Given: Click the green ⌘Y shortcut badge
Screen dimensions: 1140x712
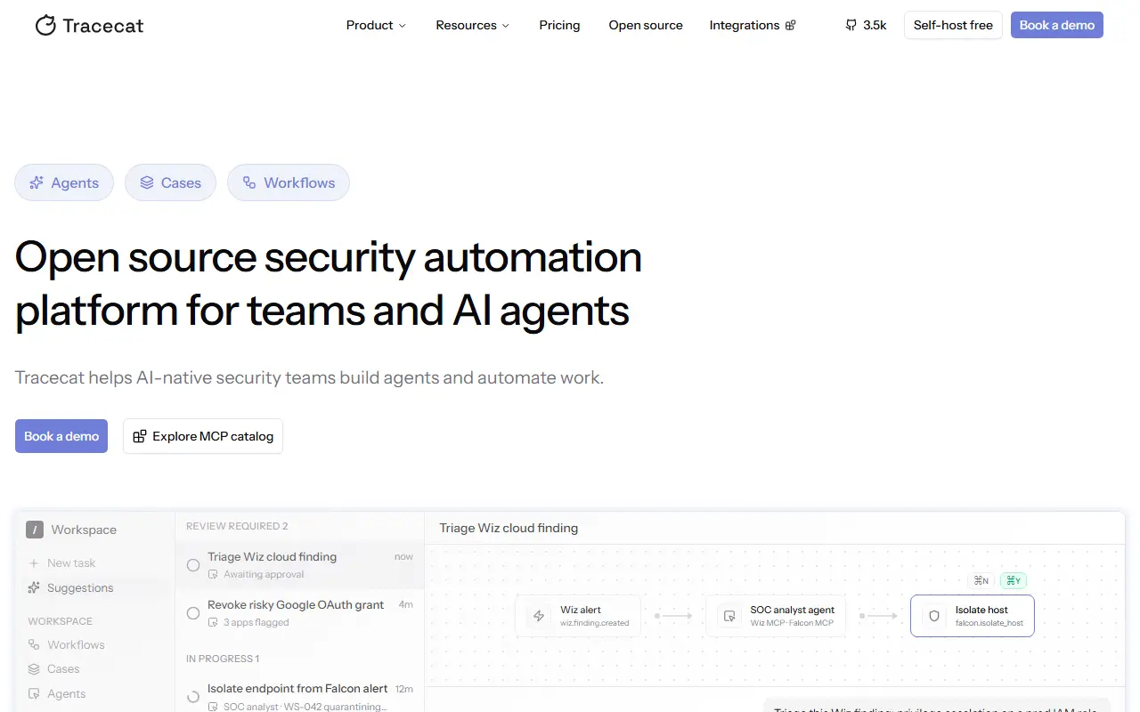Looking at the screenshot, I should pyautogui.click(x=1014, y=580).
